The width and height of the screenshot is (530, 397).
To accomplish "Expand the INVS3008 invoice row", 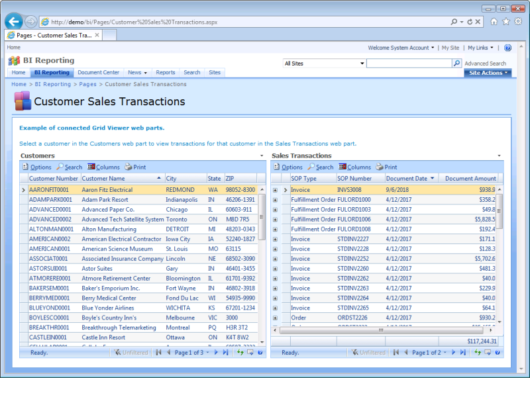I will coord(275,190).
